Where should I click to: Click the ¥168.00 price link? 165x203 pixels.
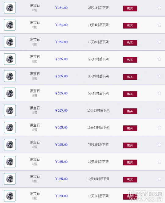point(61,196)
